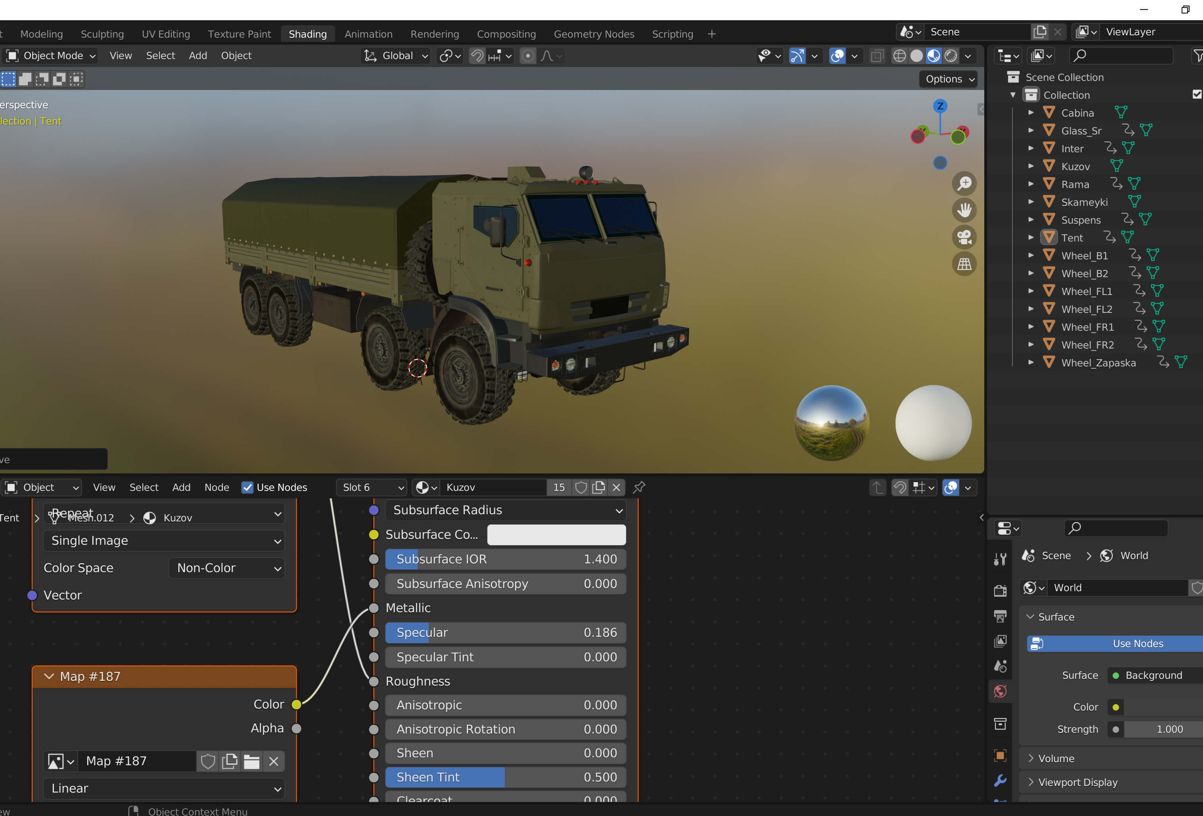The image size is (1203, 816).
Task: Open Non-Color color space dropdown
Action: coord(226,568)
